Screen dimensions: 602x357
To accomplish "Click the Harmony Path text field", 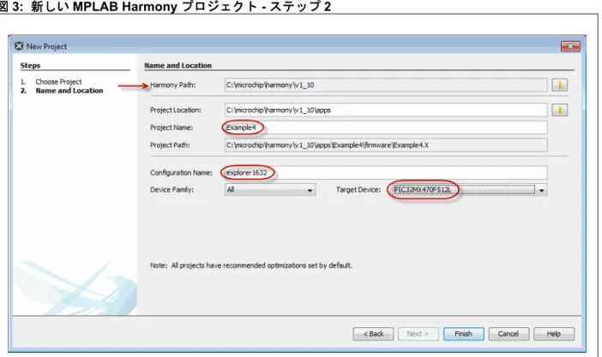I will 386,85.
